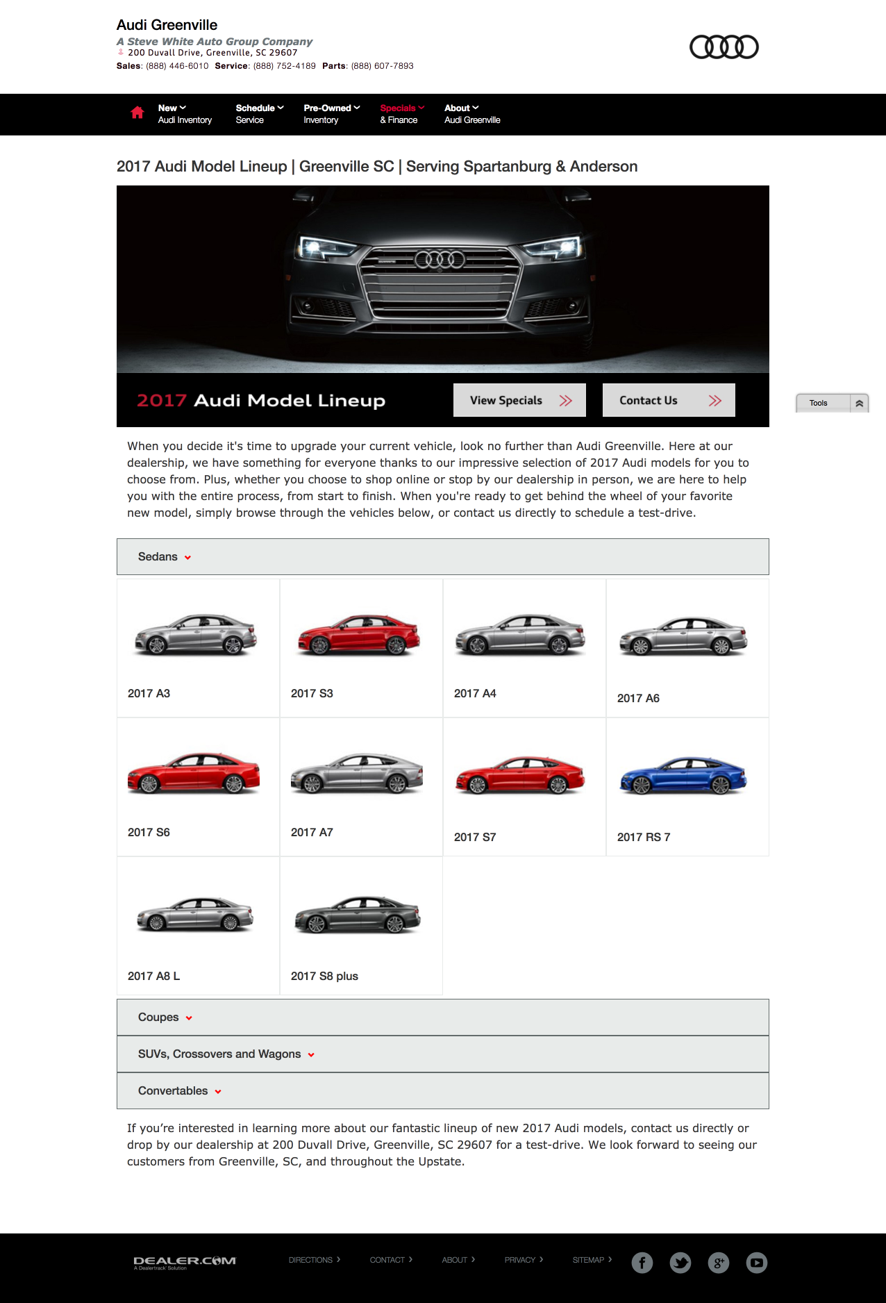
Task: Click the Parts phone number (888) 607-7893
Action: 383,66
